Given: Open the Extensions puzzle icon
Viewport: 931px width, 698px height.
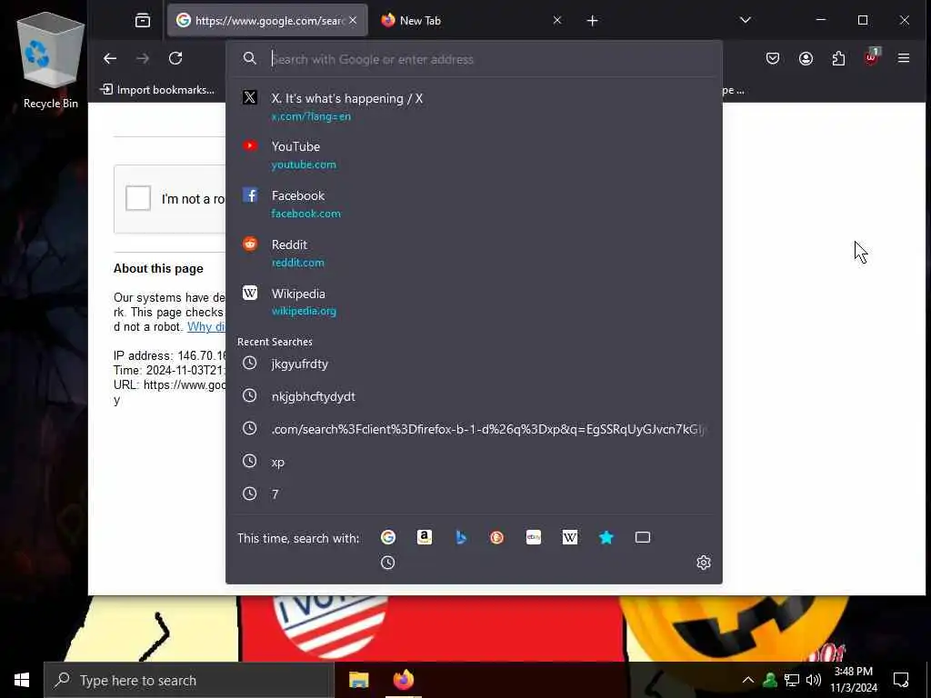Looking at the screenshot, I should tap(838, 58).
